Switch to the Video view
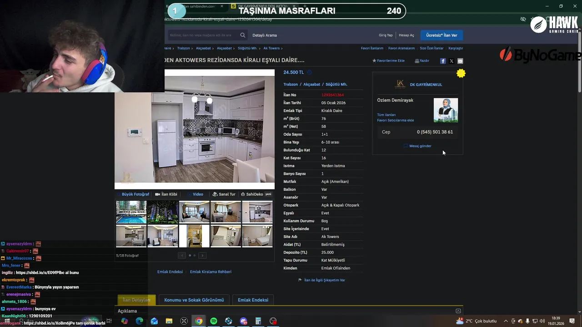582x327 pixels. click(x=196, y=194)
